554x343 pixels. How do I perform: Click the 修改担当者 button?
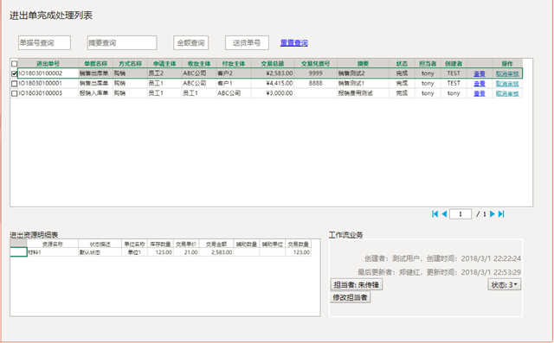tap(350, 297)
